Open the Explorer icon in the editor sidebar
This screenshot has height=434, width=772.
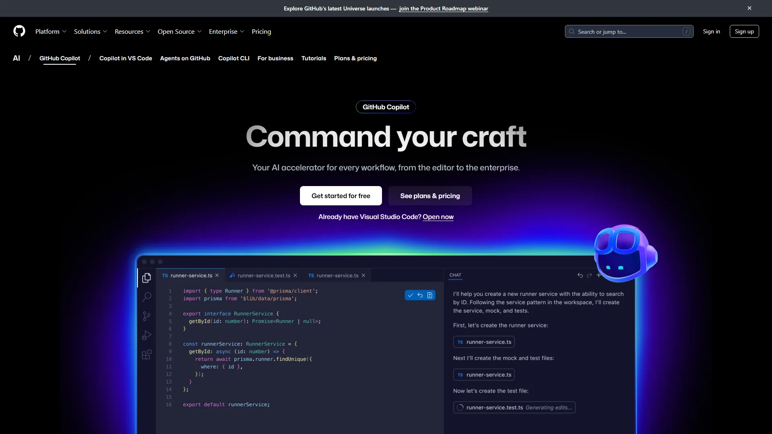coord(146,278)
